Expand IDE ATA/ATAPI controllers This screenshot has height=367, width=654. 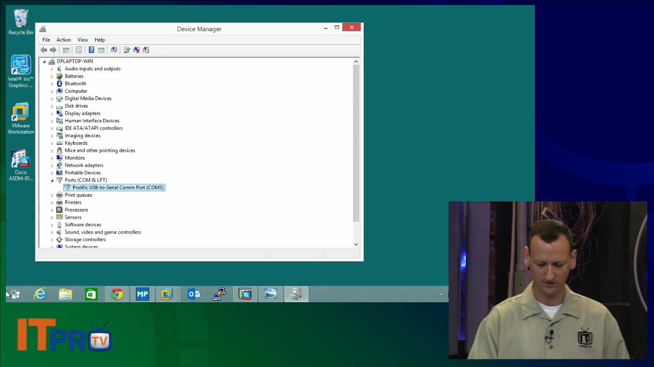[52, 128]
